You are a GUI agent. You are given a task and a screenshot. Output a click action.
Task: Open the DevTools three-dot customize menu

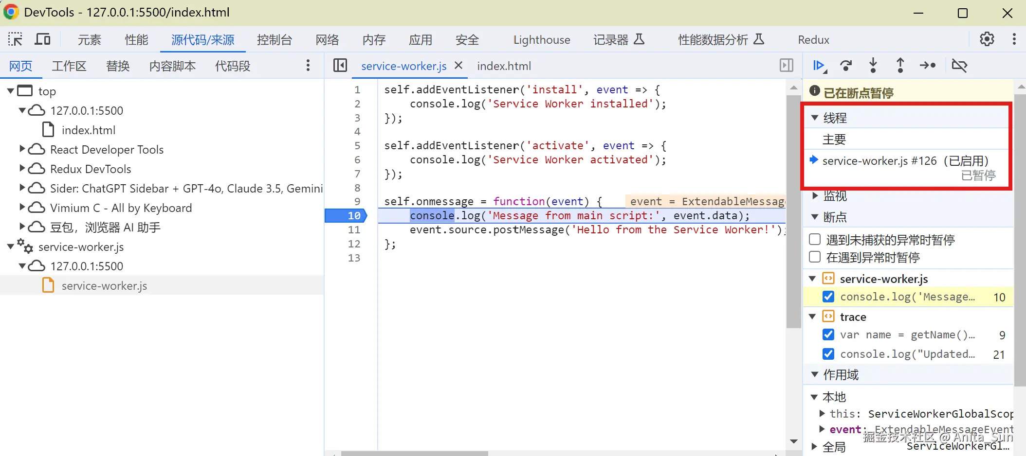point(1014,39)
